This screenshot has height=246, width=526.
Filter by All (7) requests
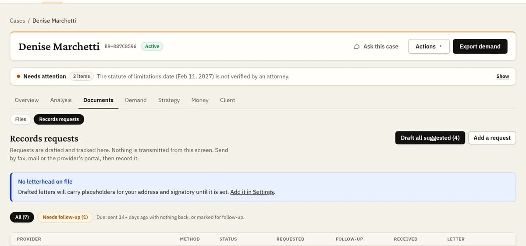coord(22,217)
